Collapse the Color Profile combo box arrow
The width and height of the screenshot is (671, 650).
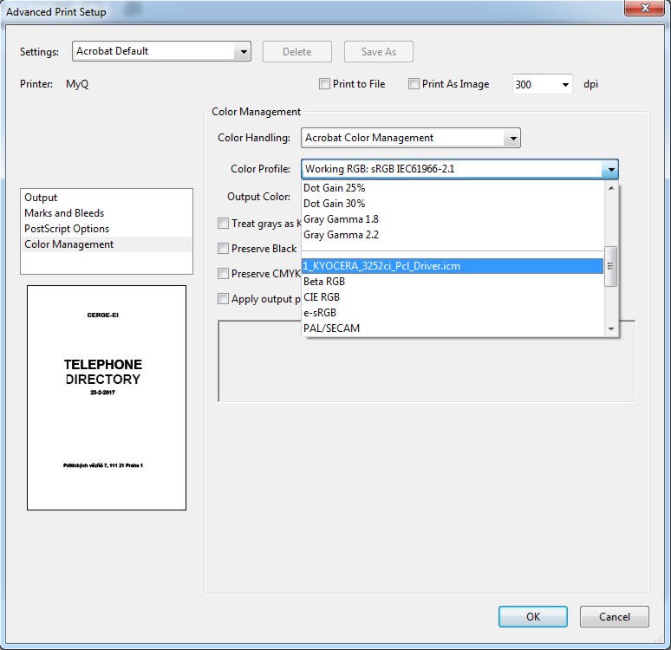(x=610, y=170)
